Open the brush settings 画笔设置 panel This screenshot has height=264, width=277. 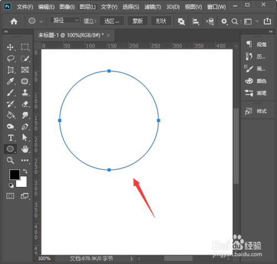coord(255,69)
